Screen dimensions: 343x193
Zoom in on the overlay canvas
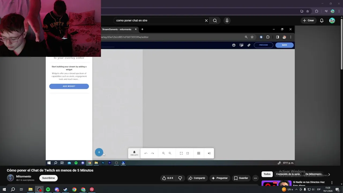tap(163, 153)
